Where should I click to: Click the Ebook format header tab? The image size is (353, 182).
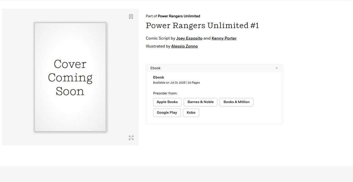pyautogui.click(x=214, y=68)
